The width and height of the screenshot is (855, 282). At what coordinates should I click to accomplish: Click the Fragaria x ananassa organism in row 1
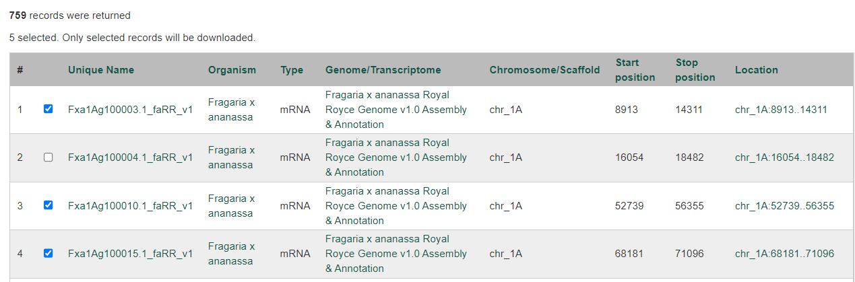(231, 110)
